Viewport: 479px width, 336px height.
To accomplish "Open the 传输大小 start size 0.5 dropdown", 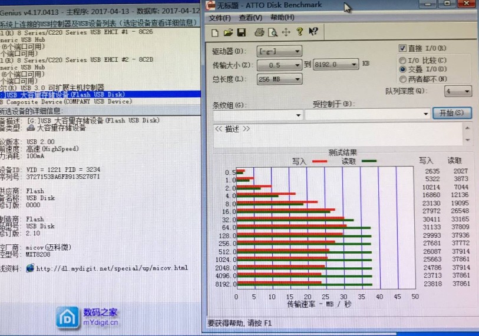I will pyautogui.click(x=279, y=65).
